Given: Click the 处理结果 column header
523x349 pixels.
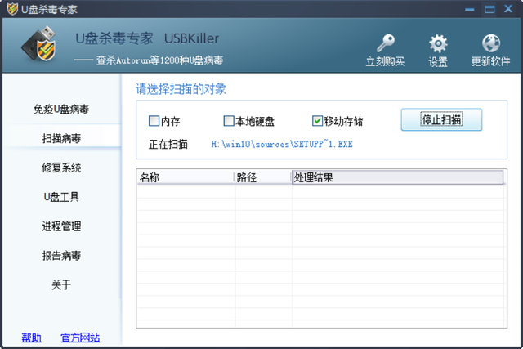Looking at the screenshot, I should coord(398,177).
